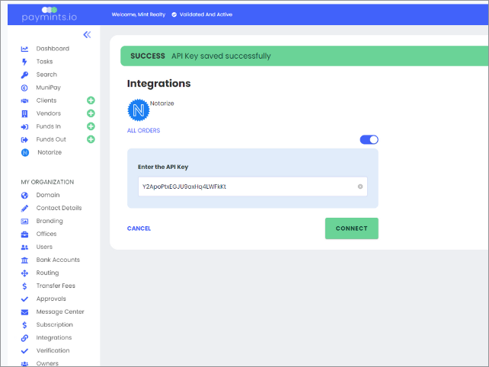The height and width of the screenshot is (367, 489).
Task: Open Tasks in the sidebar
Action: pyautogui.click(x=45, y=62)
